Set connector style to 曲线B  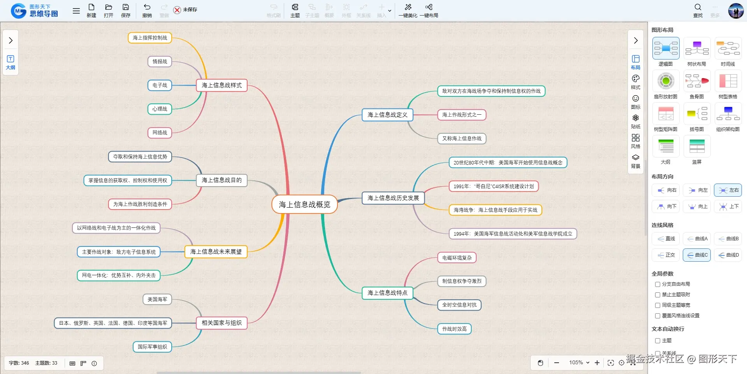coord(728,239)
